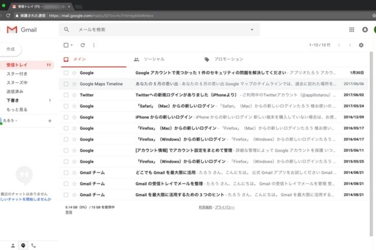The height and width of the screenshot is (250, 376).
Task: Go to the older messages page arrow
Action: 350,45
